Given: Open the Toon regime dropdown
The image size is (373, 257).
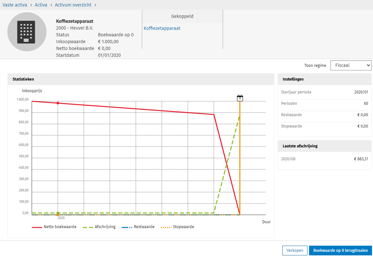Looking at the screenshot, I should 351,65.
